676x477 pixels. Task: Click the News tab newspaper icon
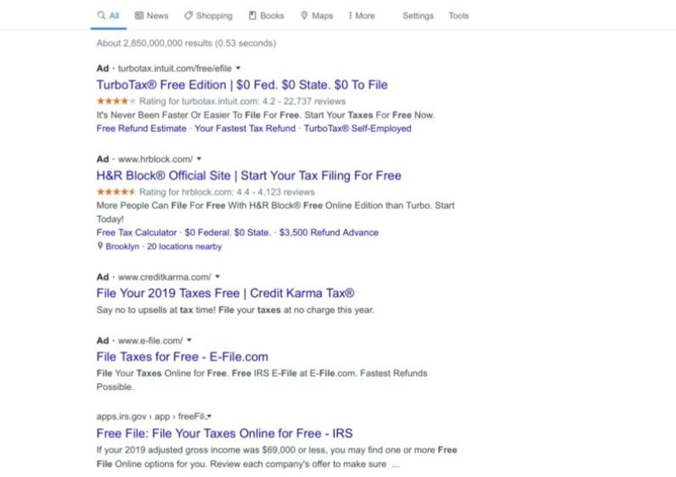tap(139, 16)
